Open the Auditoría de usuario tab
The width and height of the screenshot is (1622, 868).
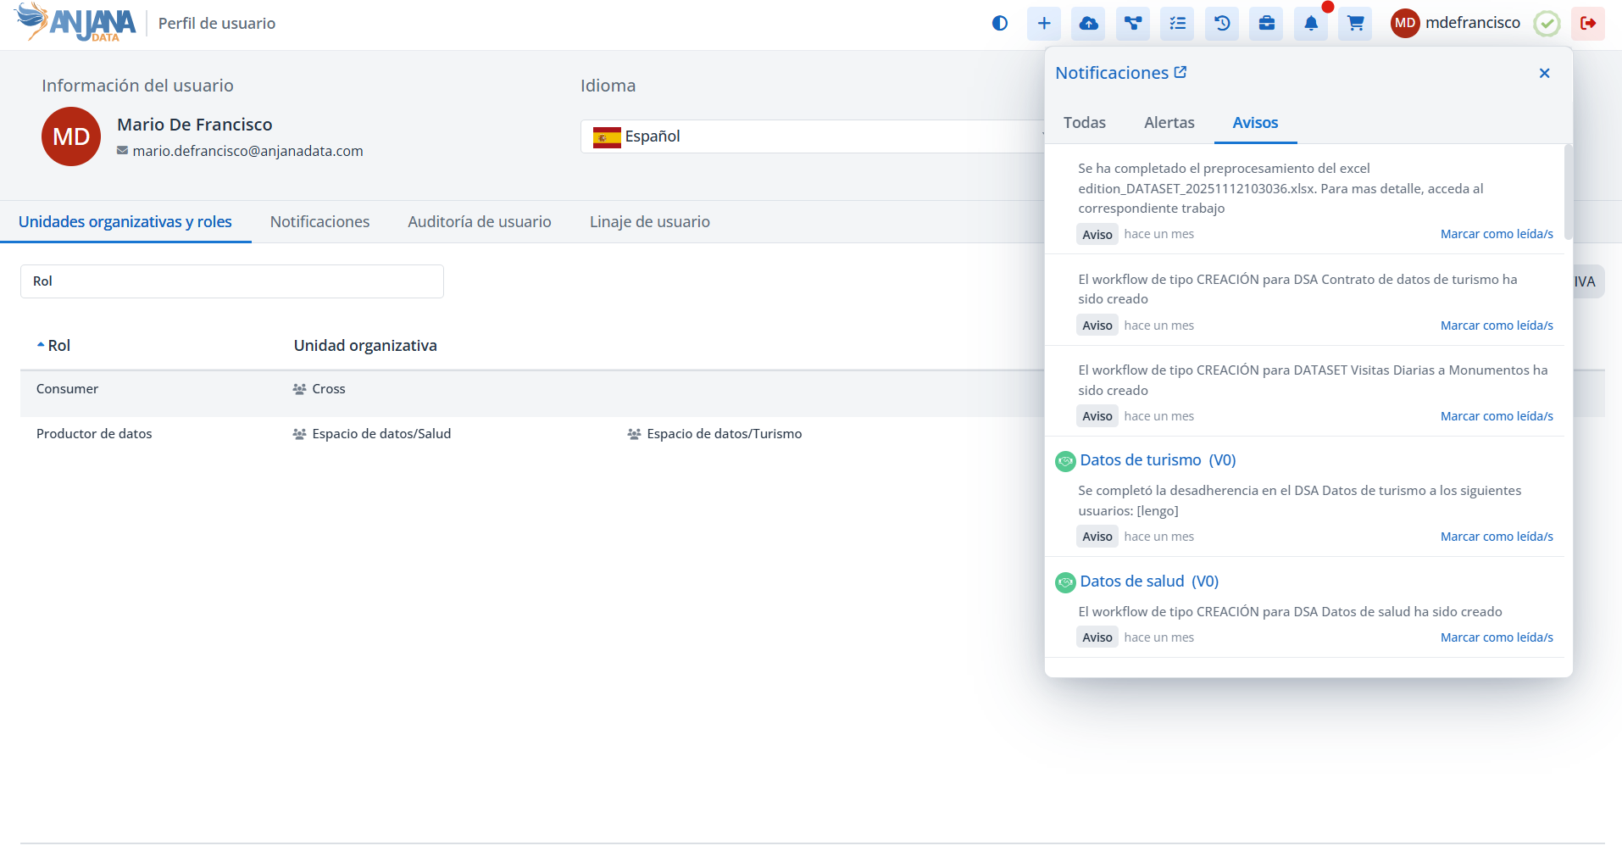pos(479,222)
